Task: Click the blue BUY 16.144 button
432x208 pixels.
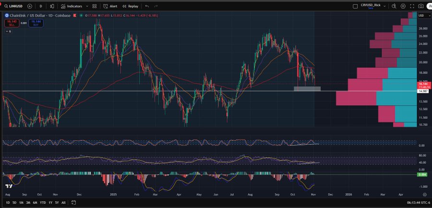Action: pyautogui.click(x=36, y=23)
